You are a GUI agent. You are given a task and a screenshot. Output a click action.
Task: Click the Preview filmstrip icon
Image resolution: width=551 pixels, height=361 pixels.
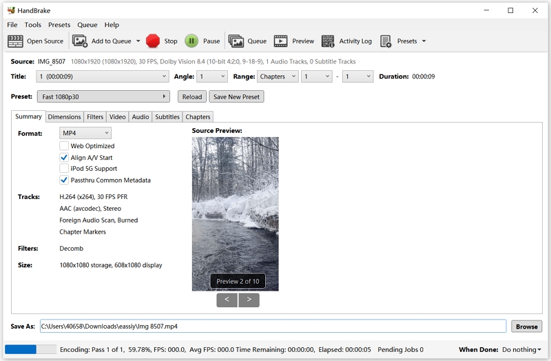coord(280,41)
